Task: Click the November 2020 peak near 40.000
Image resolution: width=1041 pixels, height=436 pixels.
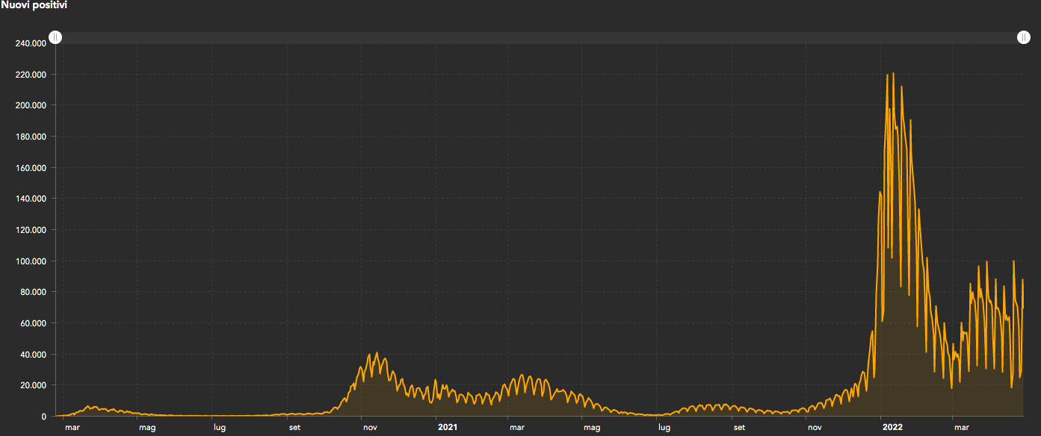Action: click(377, 353)
